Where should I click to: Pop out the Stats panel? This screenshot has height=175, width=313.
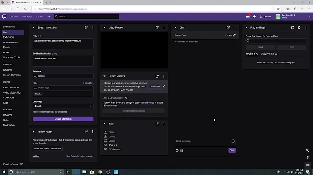[x=157, y=124]
